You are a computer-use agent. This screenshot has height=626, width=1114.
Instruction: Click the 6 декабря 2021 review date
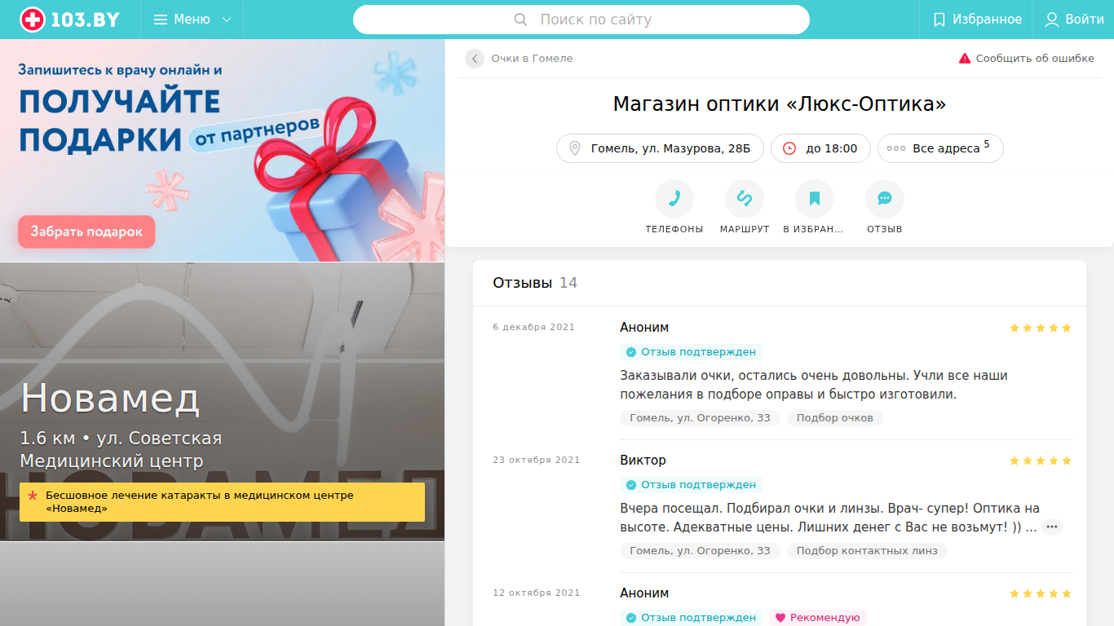533,328
